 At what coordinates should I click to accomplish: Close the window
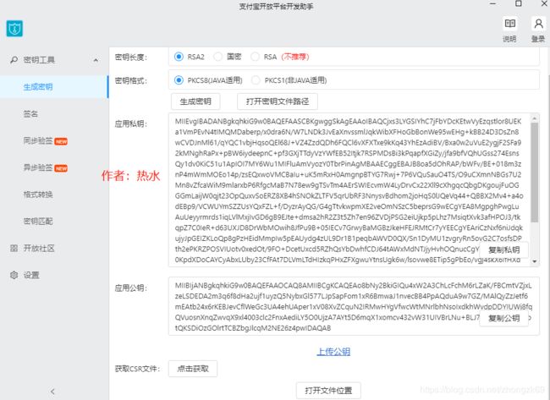(x=544, y=3)
